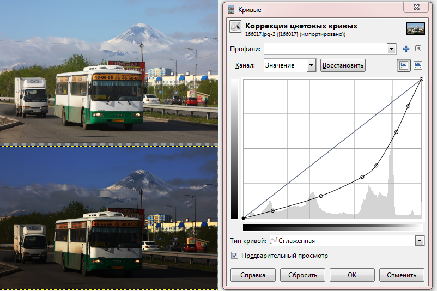
Task: Click the image preview thumbnail in dialog header
Action: point(416,28)
